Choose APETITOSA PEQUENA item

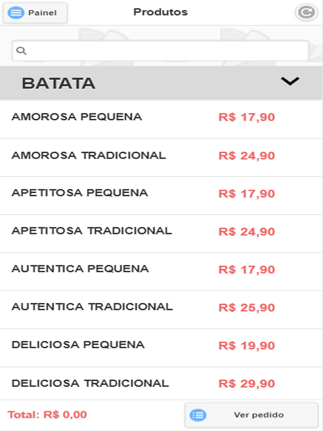coord(161,195)
